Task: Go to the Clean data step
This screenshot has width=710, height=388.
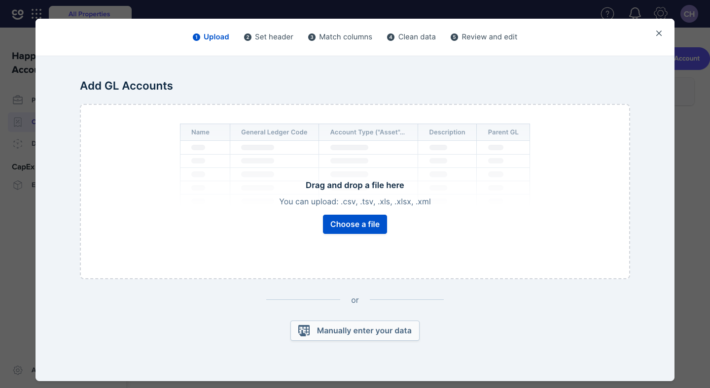Action: tap(412, 37)
